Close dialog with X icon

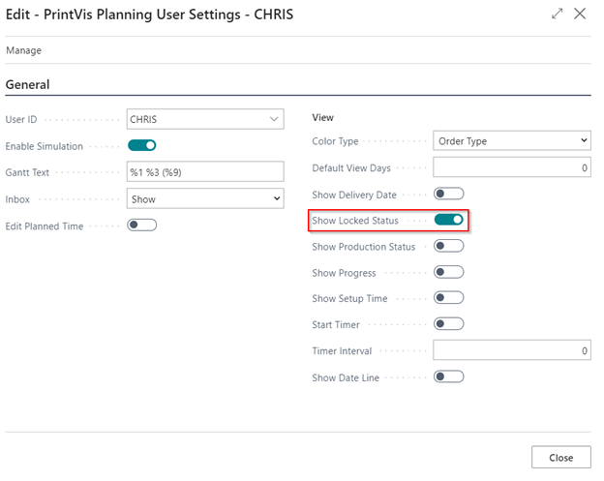click(x=580, y=14)
